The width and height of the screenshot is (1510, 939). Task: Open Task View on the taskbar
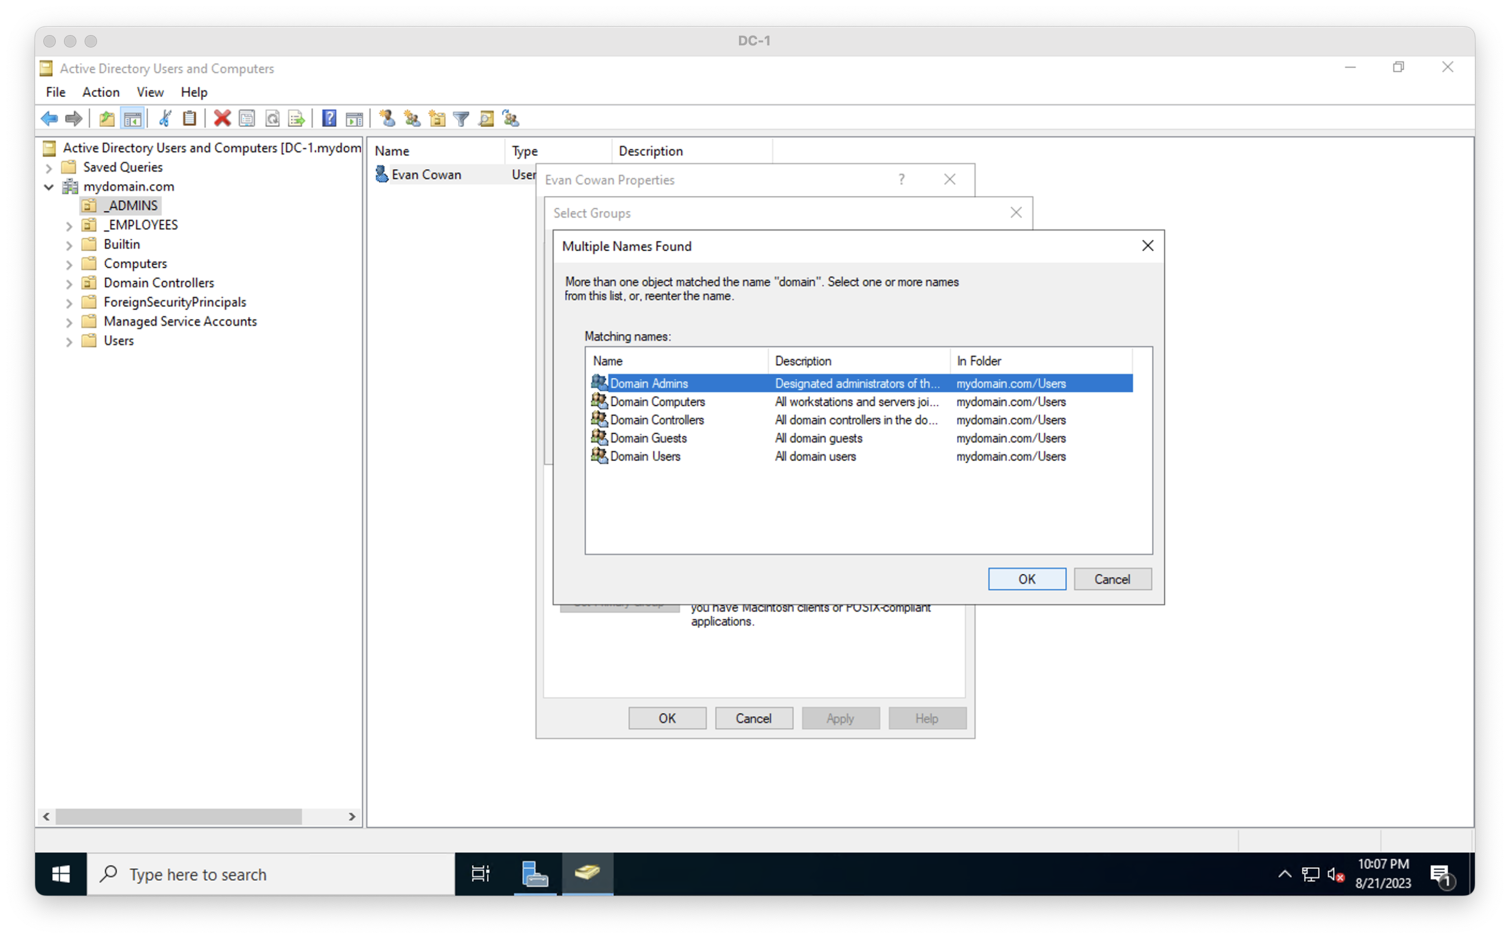coord(480,874)
